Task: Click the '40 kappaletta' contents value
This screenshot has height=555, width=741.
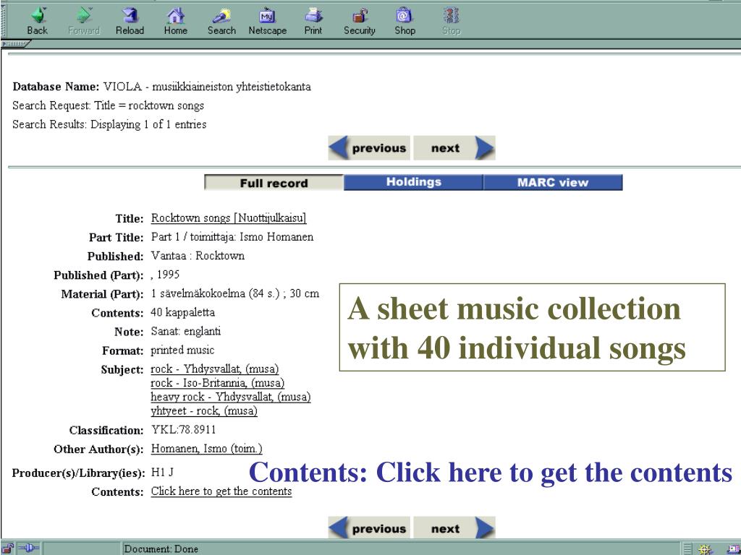Action: [182, 312]
